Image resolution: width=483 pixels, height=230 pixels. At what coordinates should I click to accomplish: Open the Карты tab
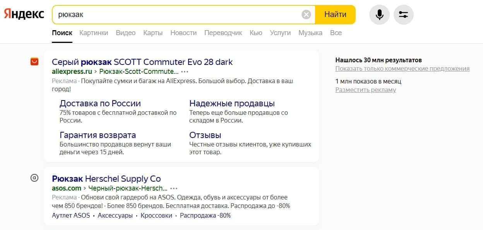click(153, 33)
